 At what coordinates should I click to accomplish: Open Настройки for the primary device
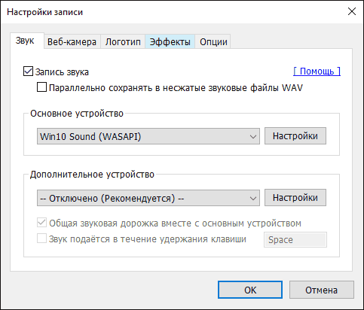pyautogui.click(x=295, y=136)
